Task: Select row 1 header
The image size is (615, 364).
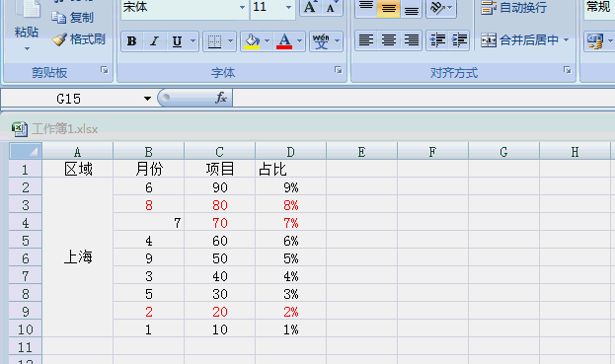Action: (x=26, y=170)
